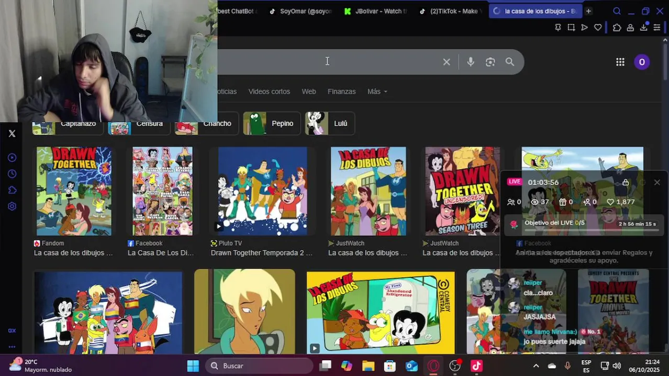Close the TikTok LIVE overlay panel

657,182
